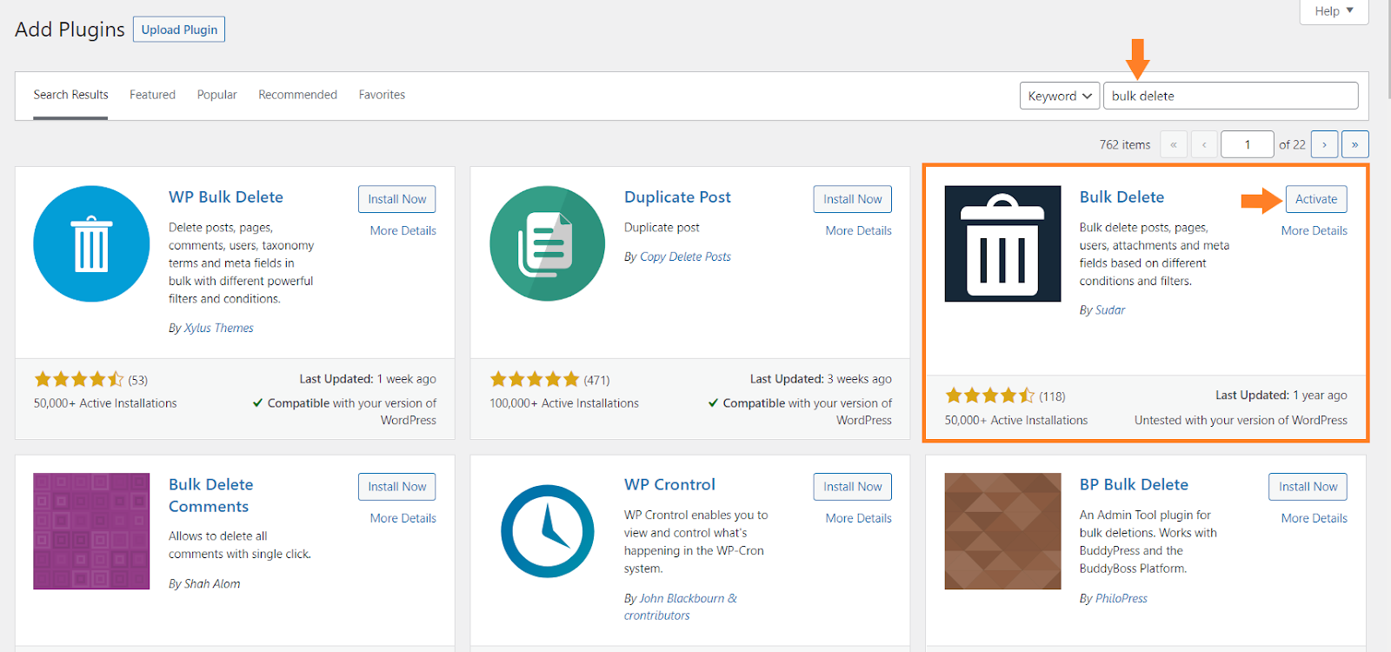Install the Bulk Delete Comments plugin

[x=396, y=487]
